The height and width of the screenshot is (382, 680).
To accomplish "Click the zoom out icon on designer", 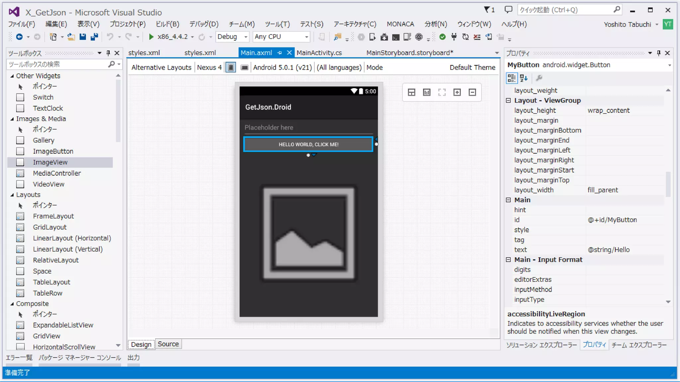I will (472, 93).
